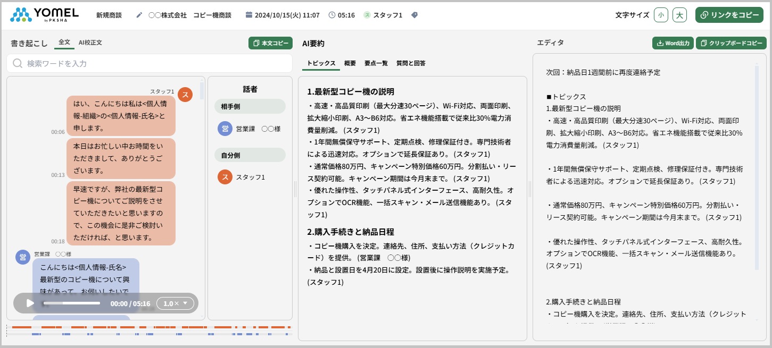
Task: Click the YOMEL logo
Action: tap(44, 15)
